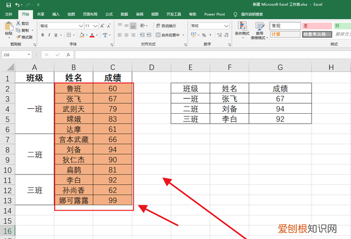351x239 pixels.
Task: Apply the 计算 cell style
Action: click(x=285, y=34)
